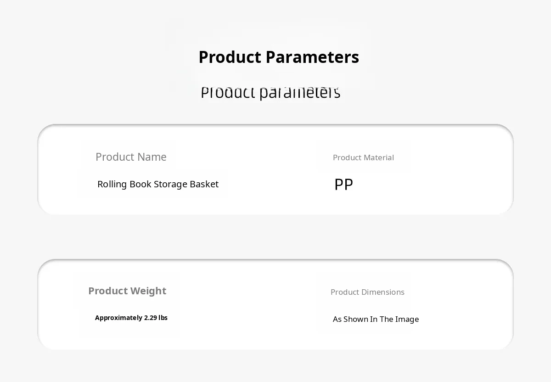Viewport: 551px width, 382px height.
Task: Select the As Shown In The Image text
Action: coord(376,319)
